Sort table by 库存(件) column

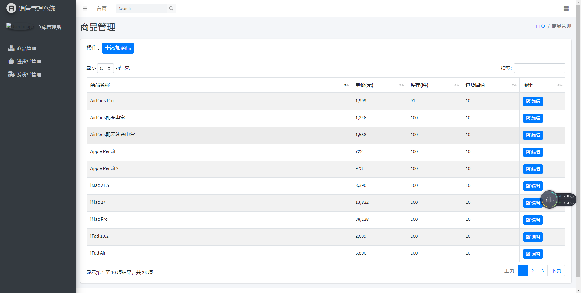[434, 85]
